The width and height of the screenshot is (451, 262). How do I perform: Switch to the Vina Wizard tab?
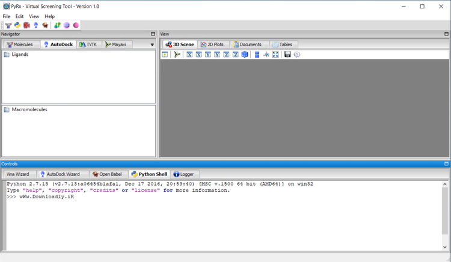(x=17, y=174)
